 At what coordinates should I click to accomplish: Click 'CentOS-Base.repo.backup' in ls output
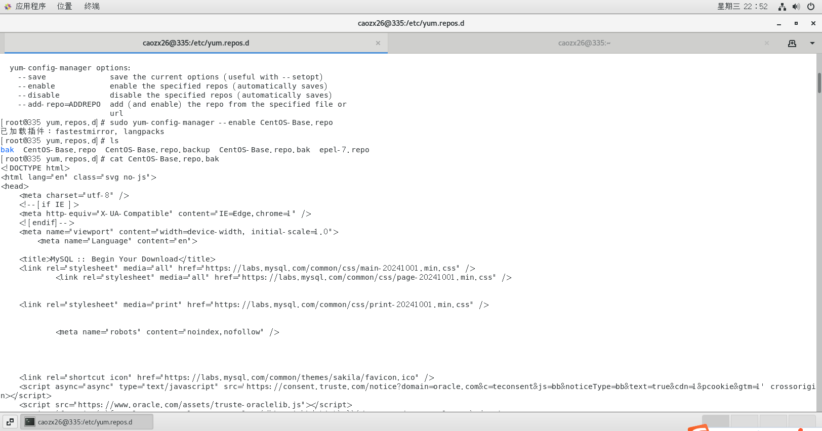157,150
